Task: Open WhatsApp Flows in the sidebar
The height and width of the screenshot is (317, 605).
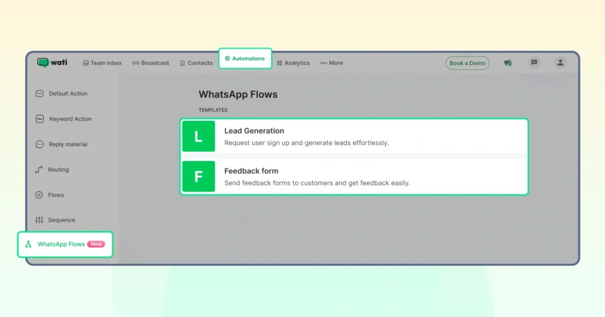Action: (x=65, y=245)
